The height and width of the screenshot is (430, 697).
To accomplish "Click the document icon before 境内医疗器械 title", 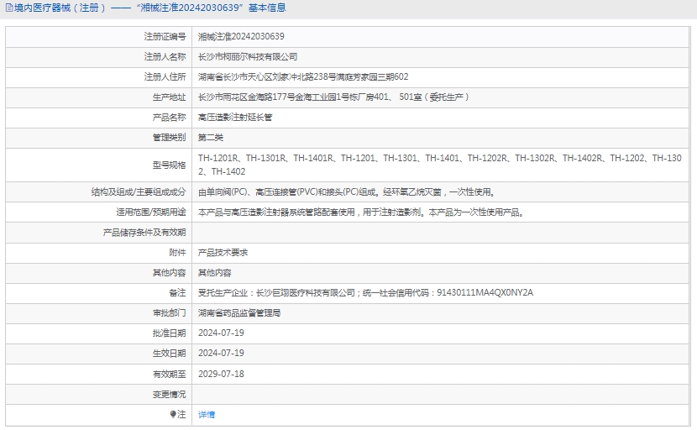I will point(8,8).
